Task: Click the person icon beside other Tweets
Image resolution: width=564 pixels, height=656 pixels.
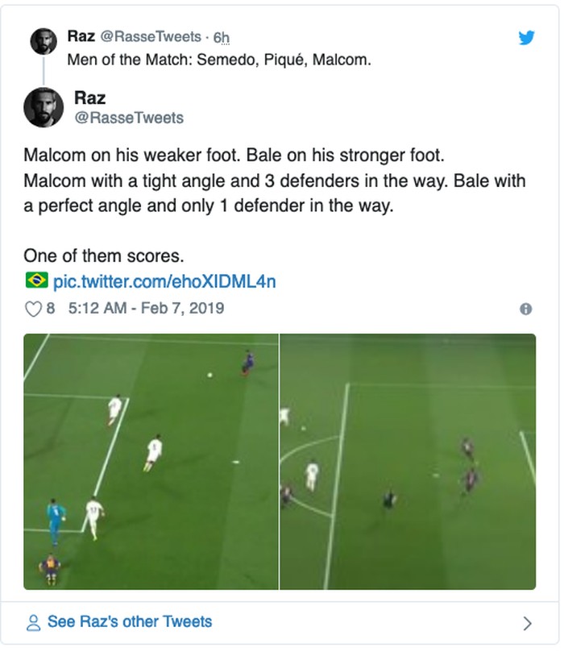Action: 34,622
